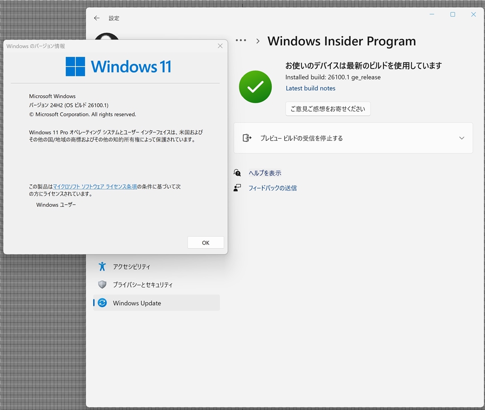Viewport: 485px width, 410px height.
Task: Click the Windows Insider Program heading
Action: [342, 41]
